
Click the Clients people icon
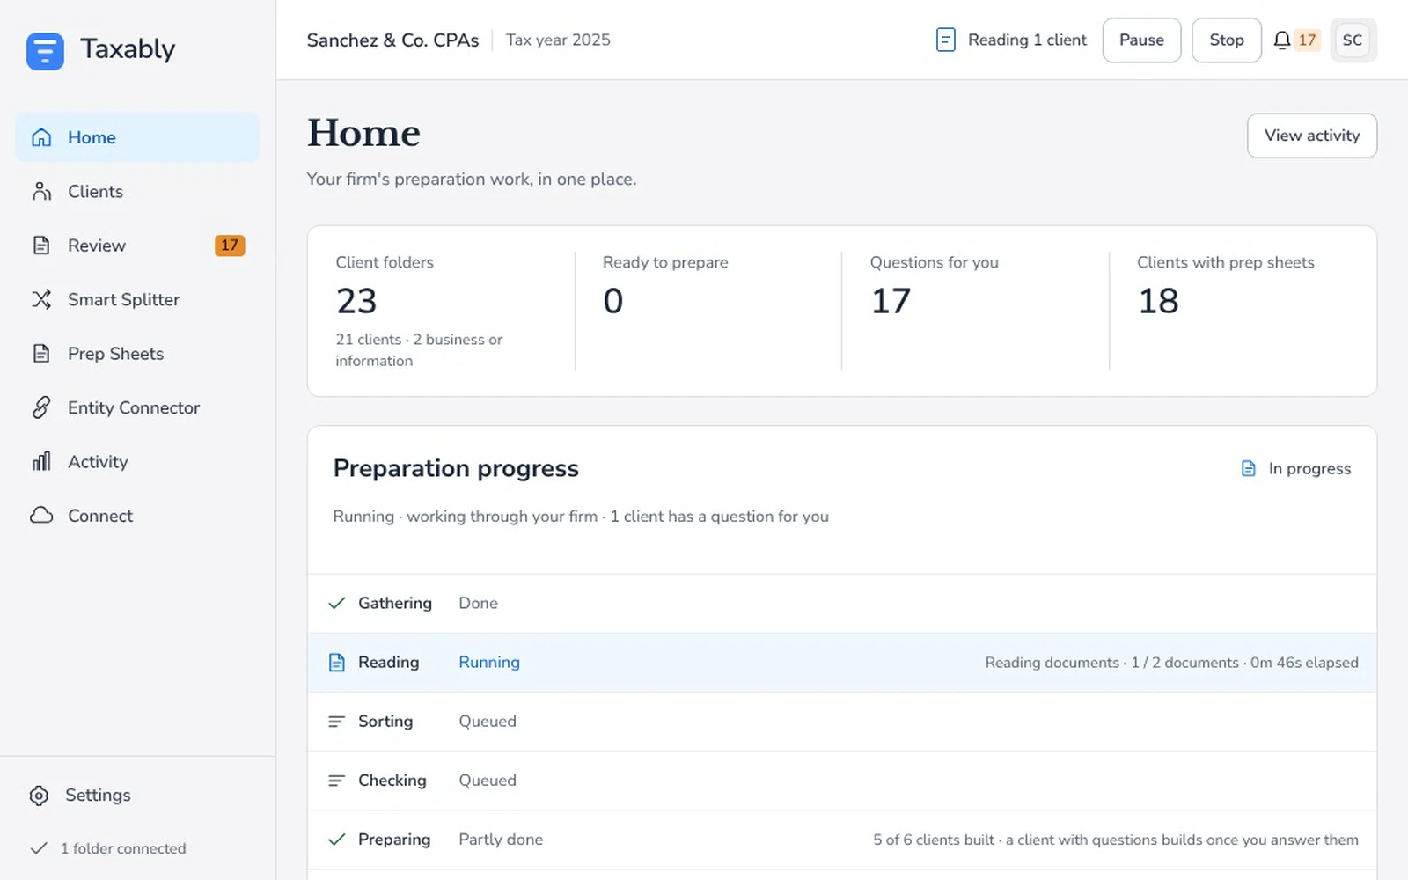41,192
